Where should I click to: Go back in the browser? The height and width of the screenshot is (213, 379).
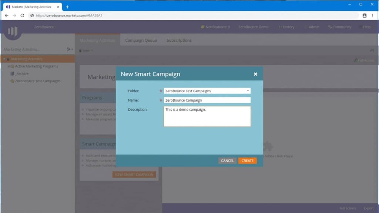(7, 16)
